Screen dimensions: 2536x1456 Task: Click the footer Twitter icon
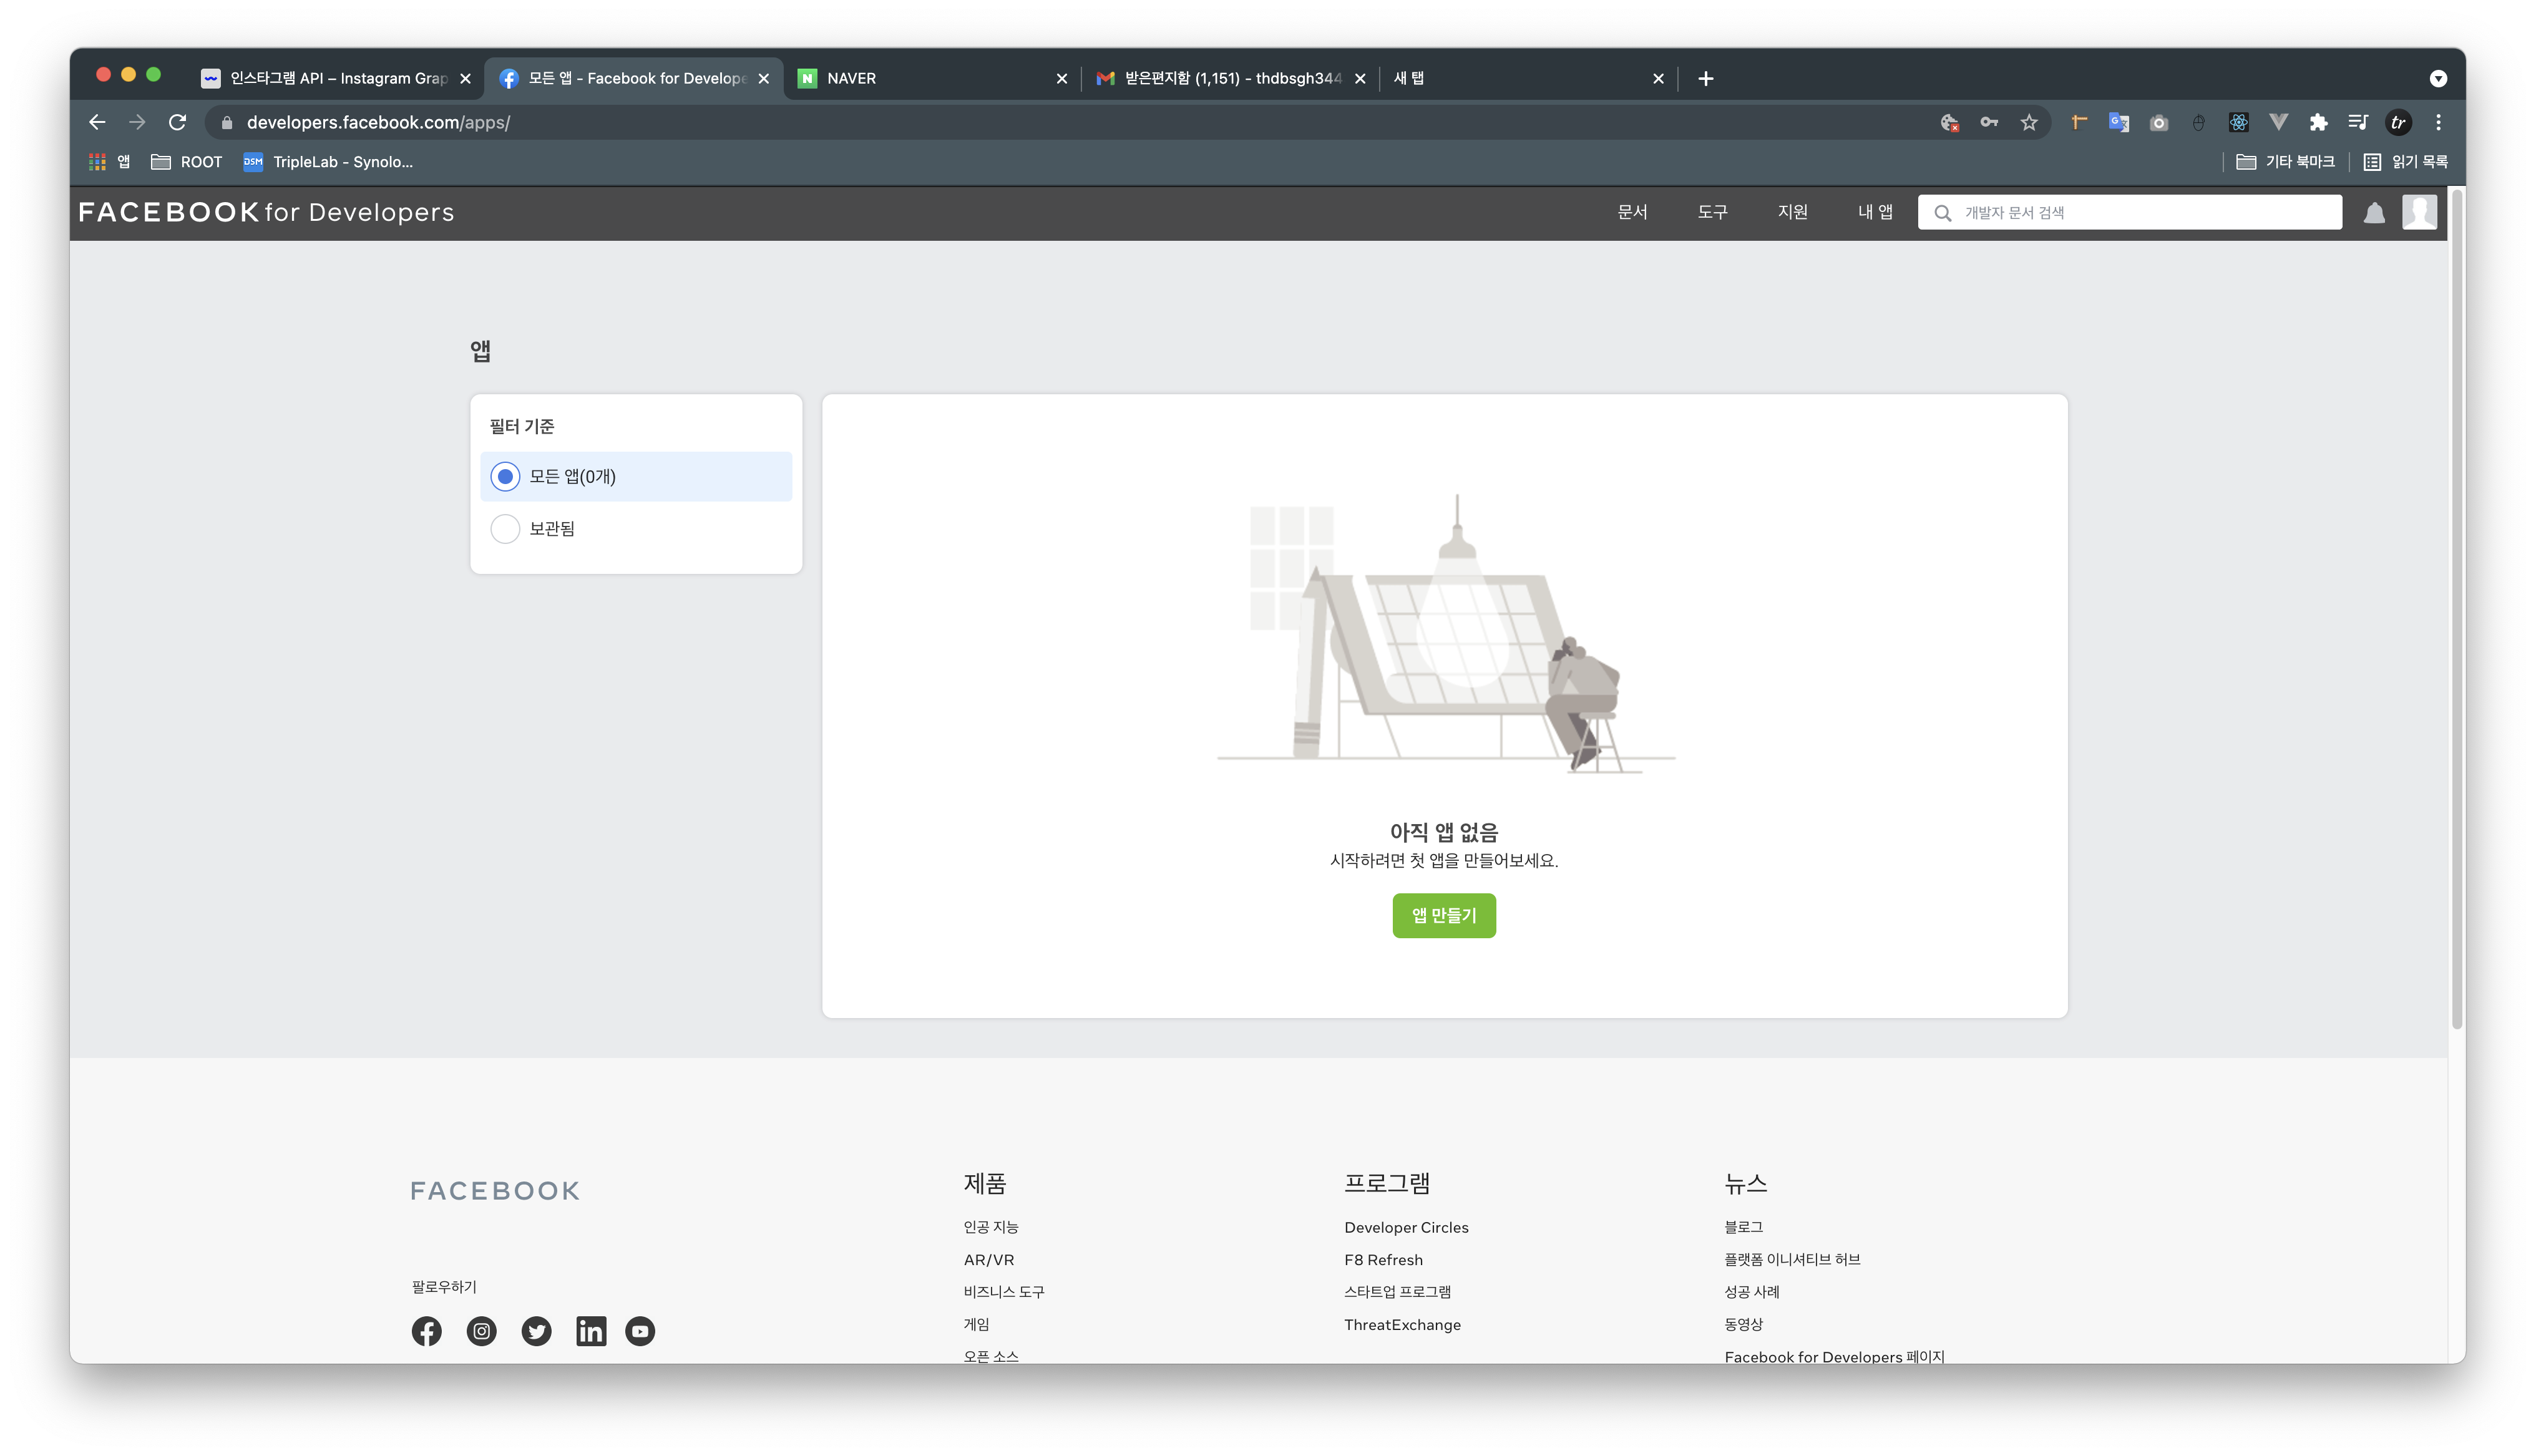coord(536,1331)
